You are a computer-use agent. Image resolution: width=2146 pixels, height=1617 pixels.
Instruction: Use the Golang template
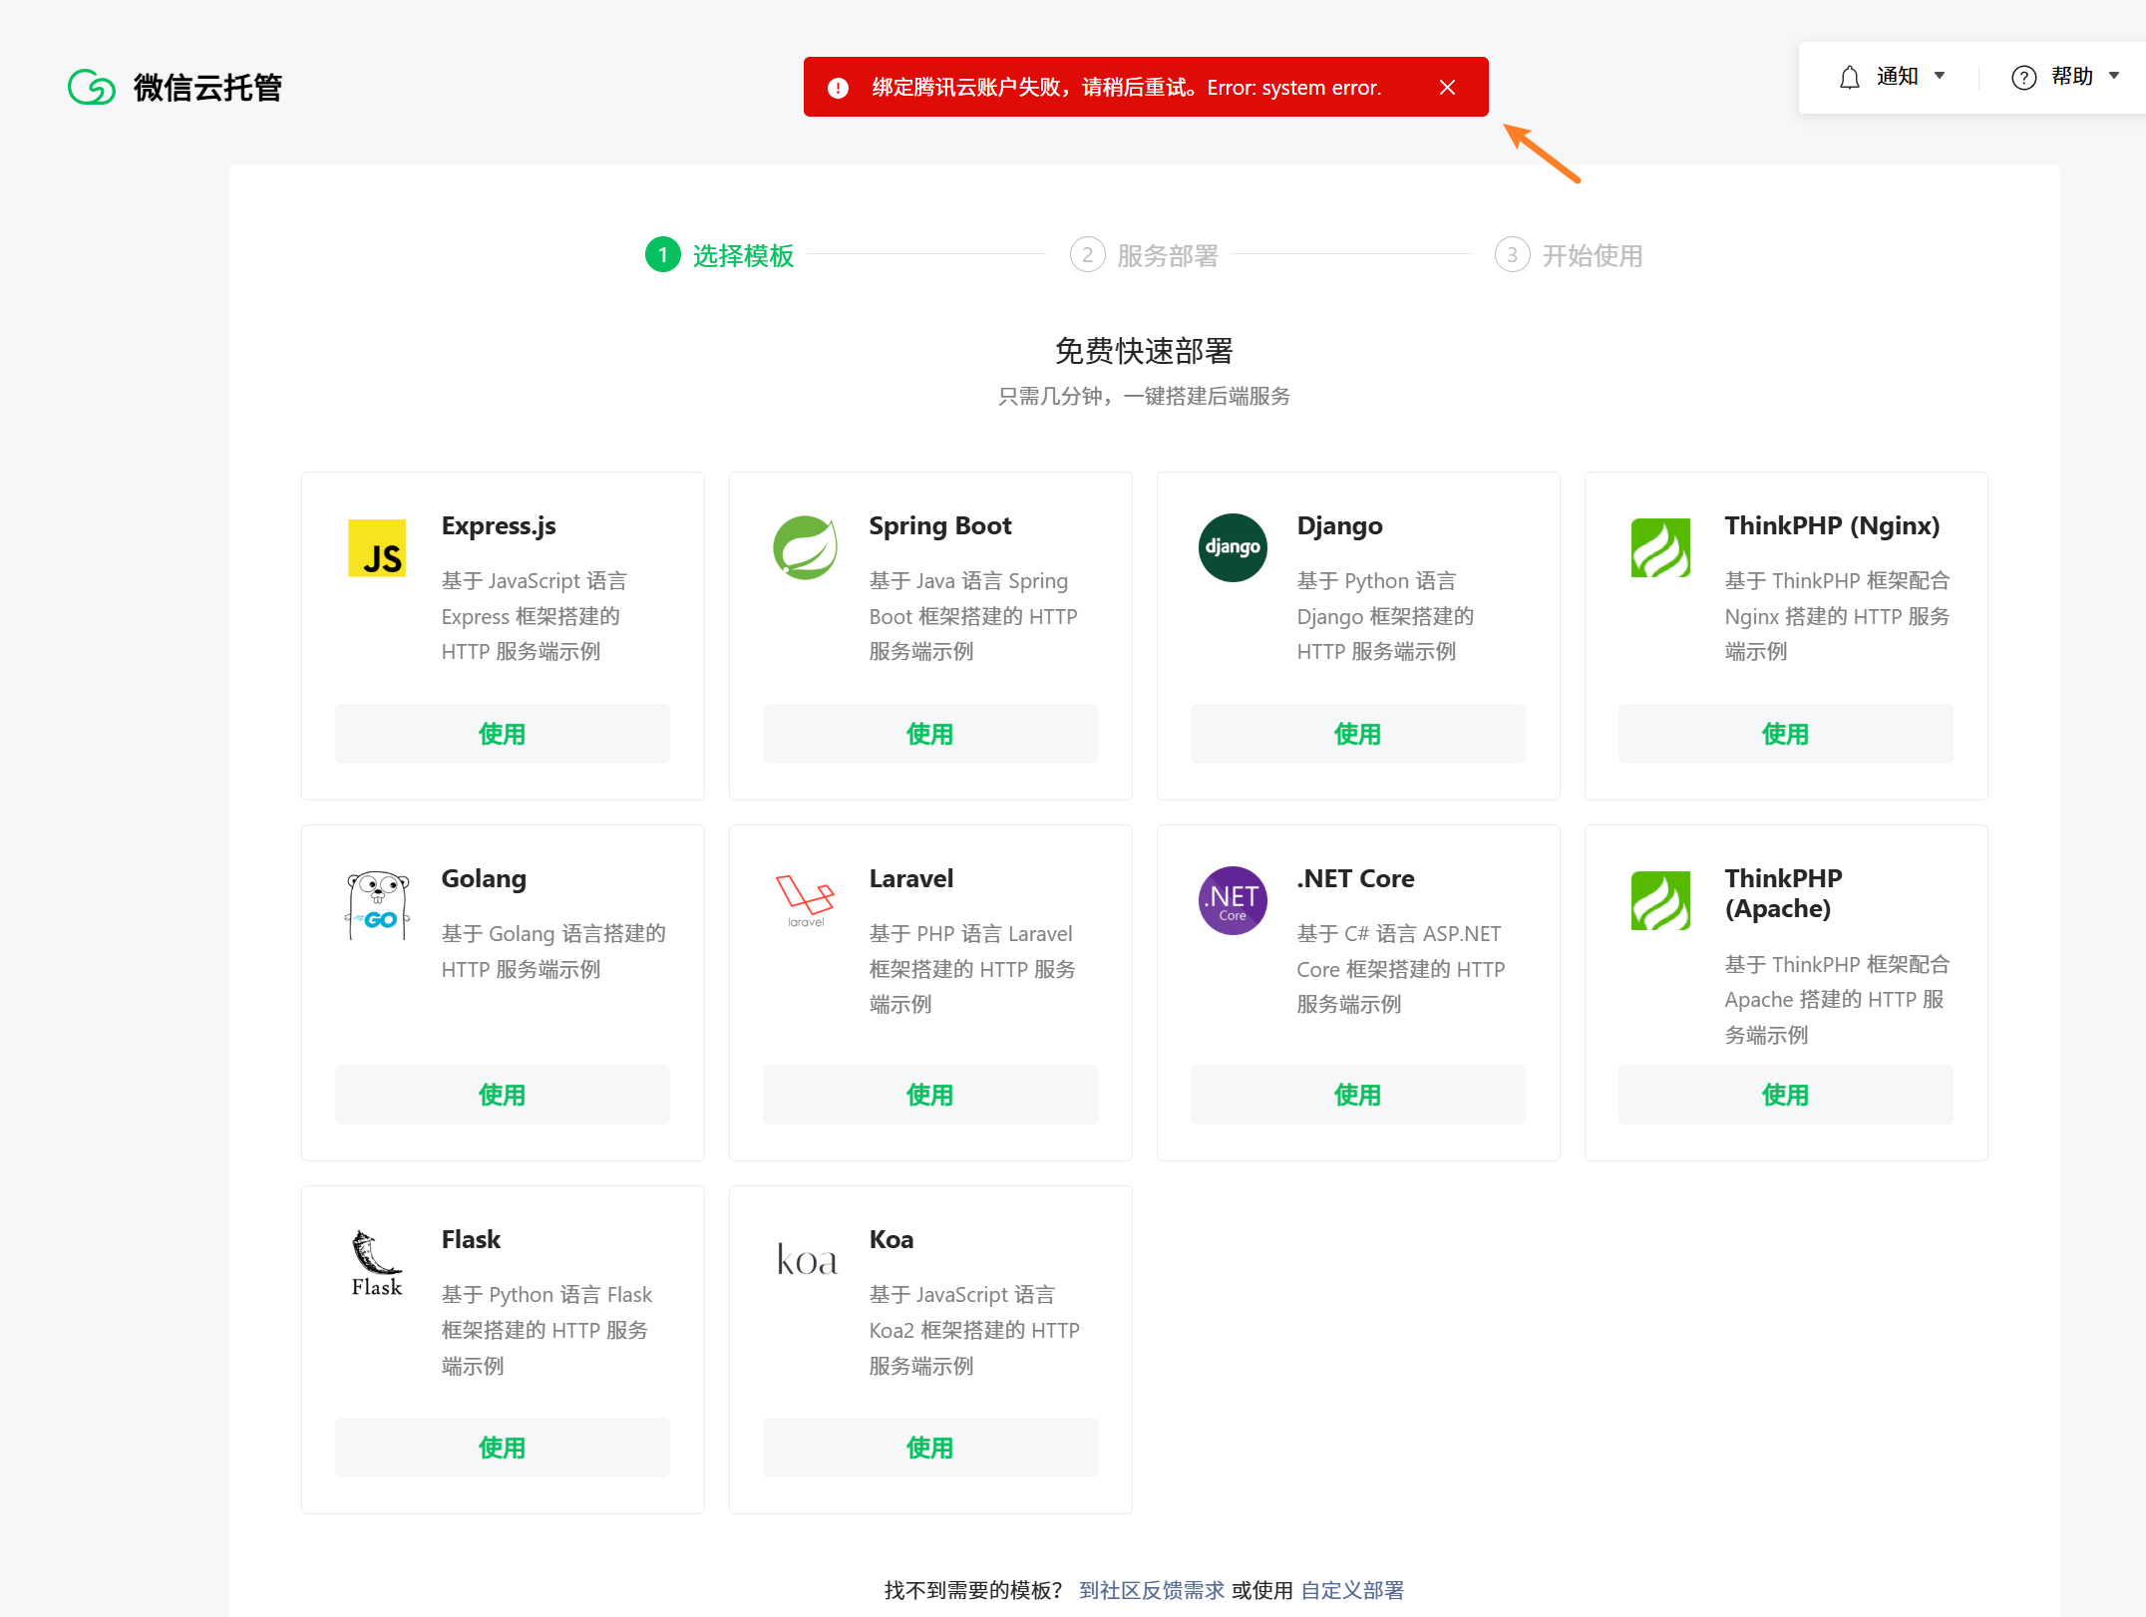pyautogui.click(x=503, y=1095)
